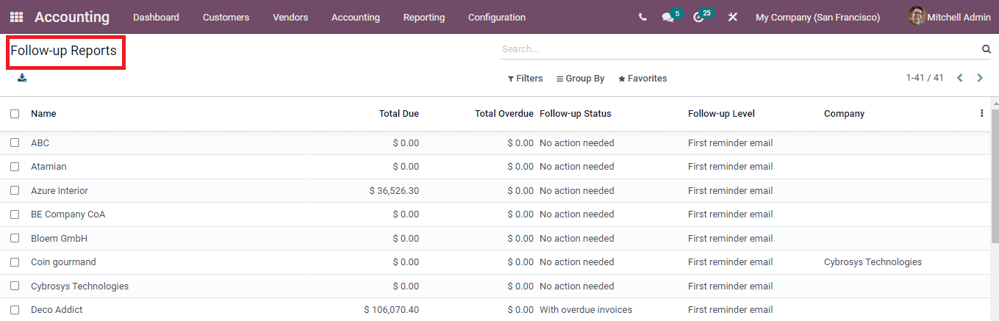Click Cybrosys Technologies in Company column
The image size is (999, 321).
pyautogui.click(x=873, y=262)
